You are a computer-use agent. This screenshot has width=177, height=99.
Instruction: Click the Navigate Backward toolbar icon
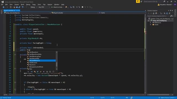[4, 7]
